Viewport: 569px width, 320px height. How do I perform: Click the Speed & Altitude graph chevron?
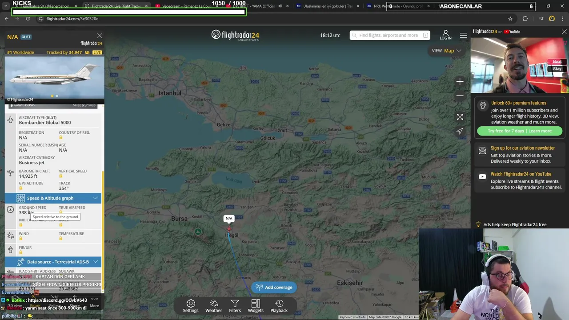[95, 198]
